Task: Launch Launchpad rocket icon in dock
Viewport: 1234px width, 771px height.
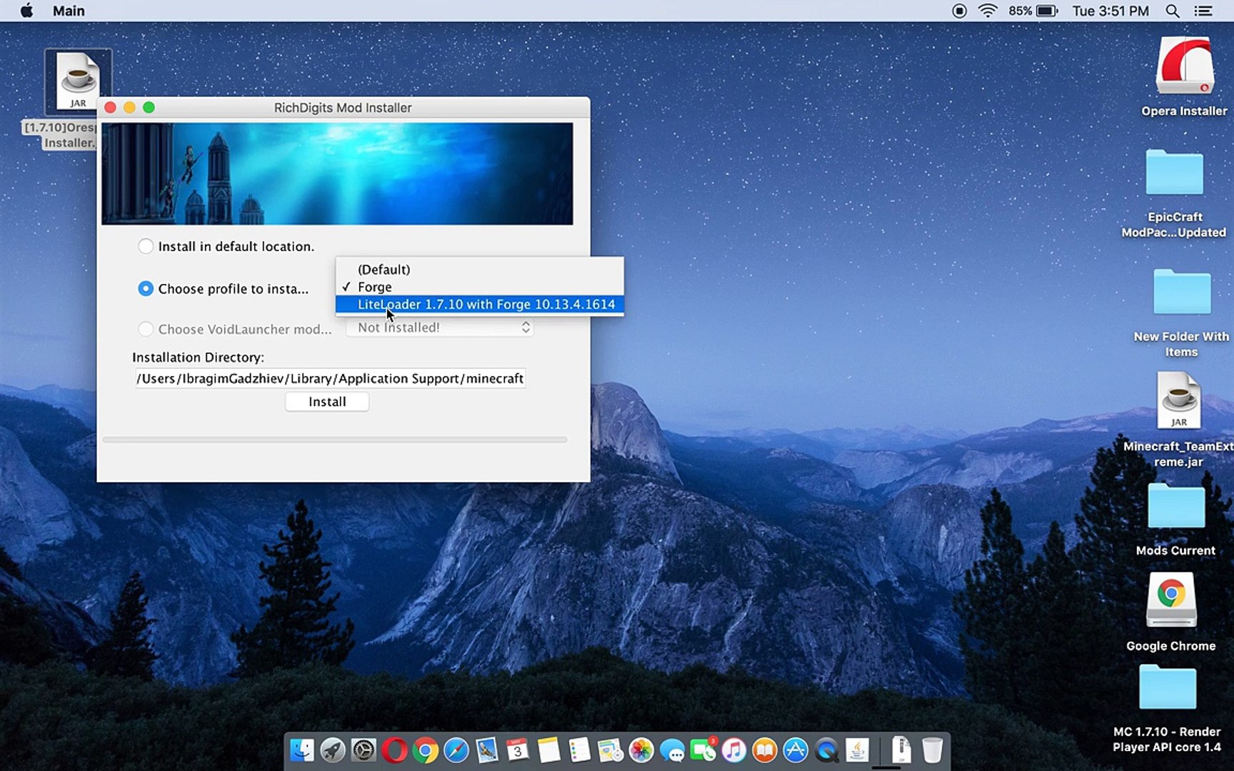Action: click(x=333, y=750)
